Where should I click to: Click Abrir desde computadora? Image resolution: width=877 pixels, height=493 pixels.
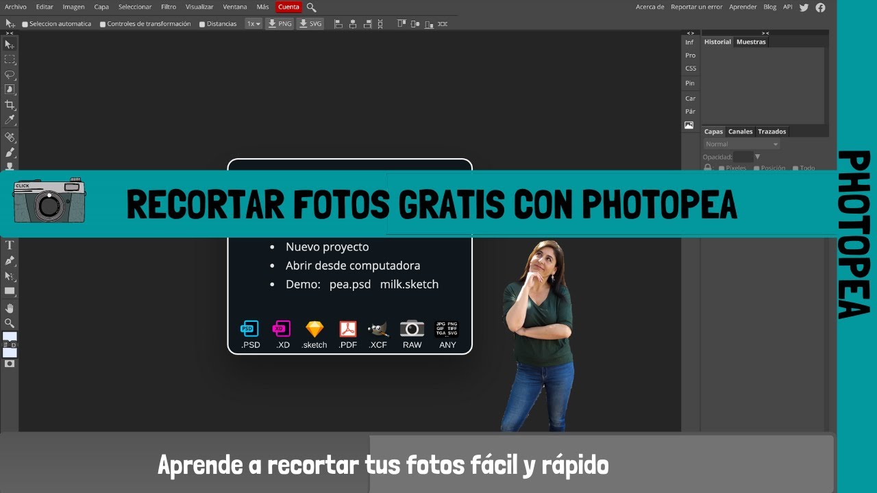coord(353,266)
